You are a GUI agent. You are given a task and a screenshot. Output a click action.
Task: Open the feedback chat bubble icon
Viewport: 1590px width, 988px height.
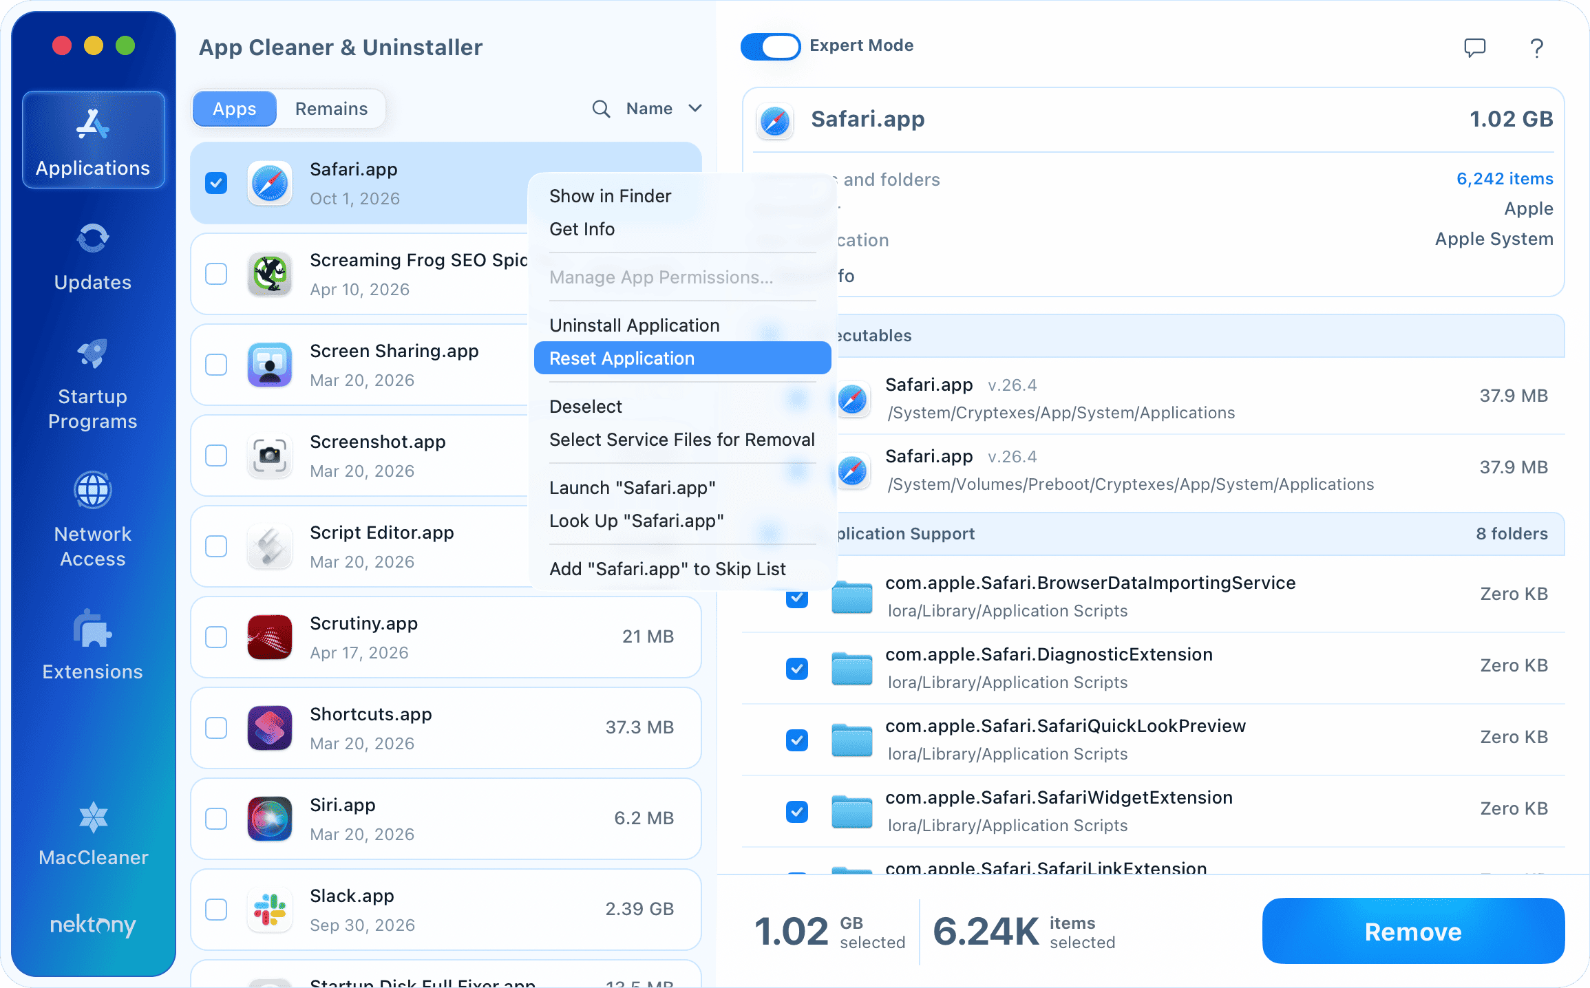[x=1474, y=47]
